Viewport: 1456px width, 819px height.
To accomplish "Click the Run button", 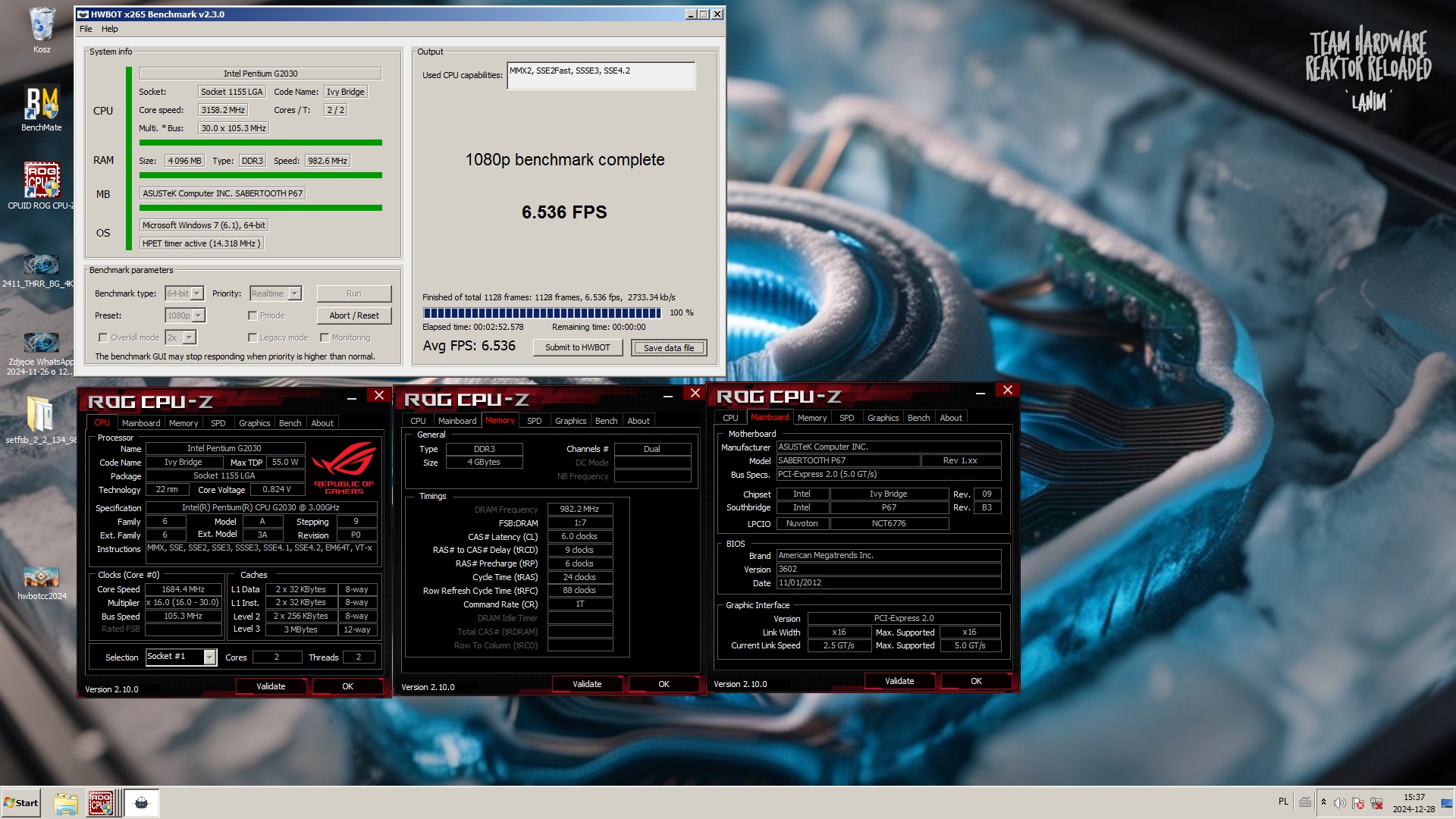I will point(353,293).
